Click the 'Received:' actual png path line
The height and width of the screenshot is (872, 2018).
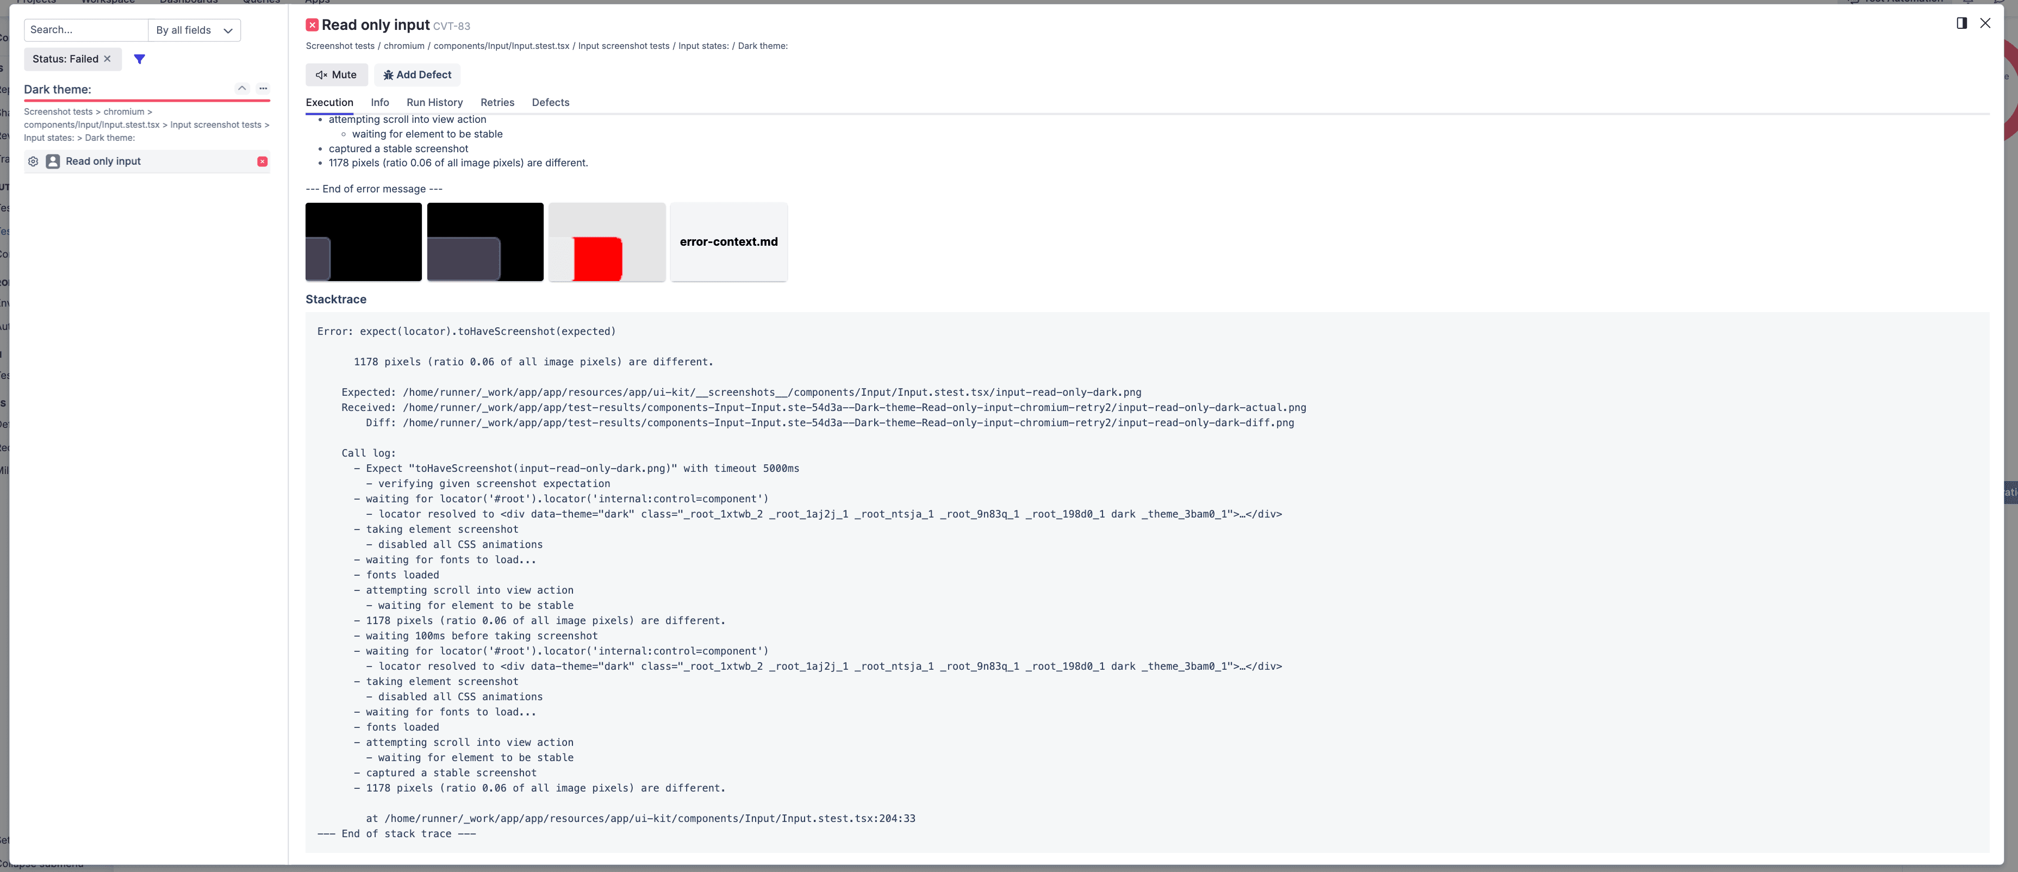coord(823,407)
